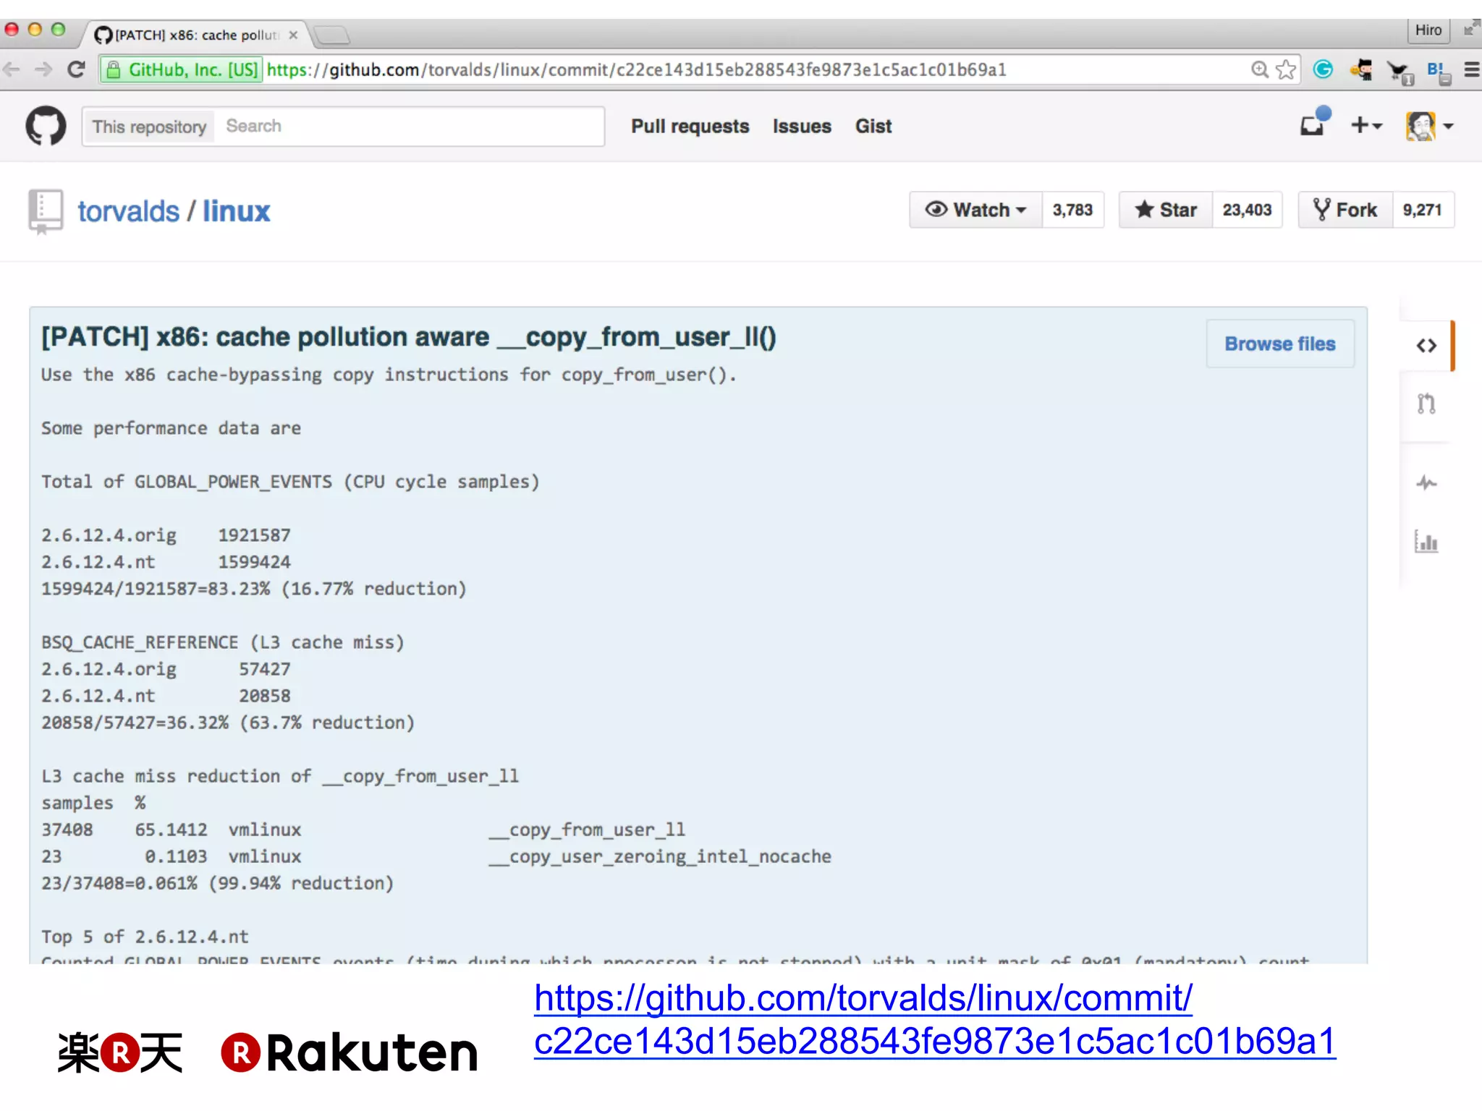Click the text '20858/57427=36.32% (63.7% reduction)'
This screenshot has width=1482, height=1111.
[x=228, y=723]
